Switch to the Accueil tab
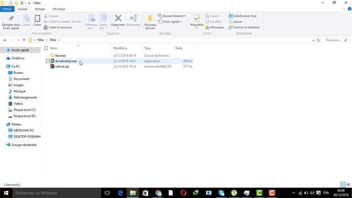Screen dimensions: 352x198 23,9
